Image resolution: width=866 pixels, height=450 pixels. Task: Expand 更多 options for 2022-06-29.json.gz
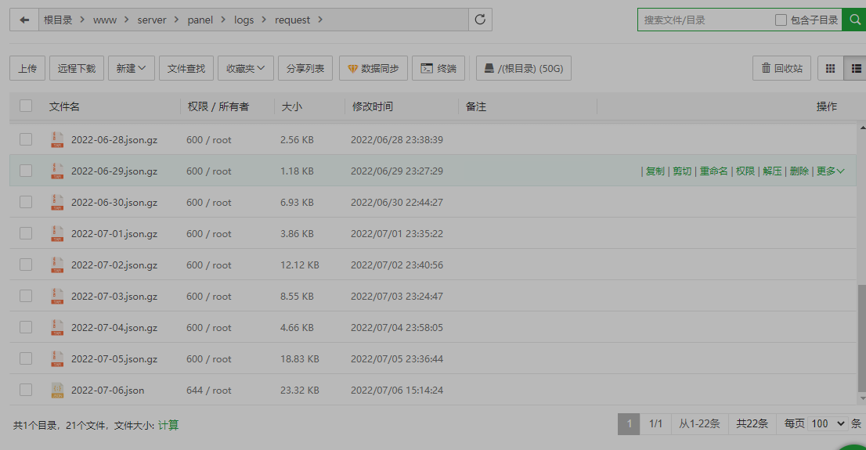[x=830, y=171]
